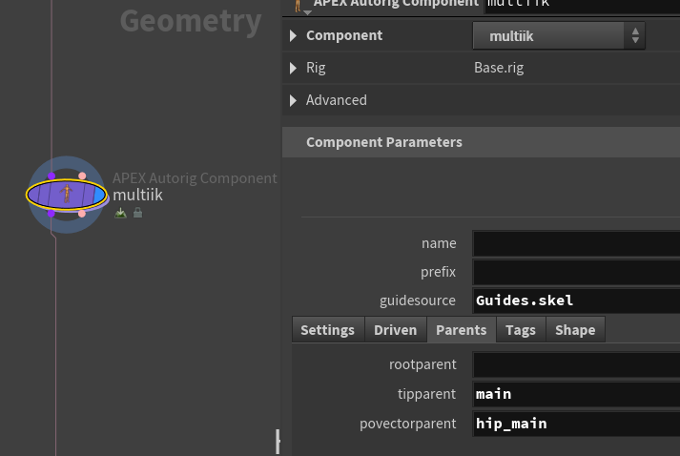Select the Parents tab
This screenshot has height=456, width=680.
pyautogui.click(x=462, y=330)
